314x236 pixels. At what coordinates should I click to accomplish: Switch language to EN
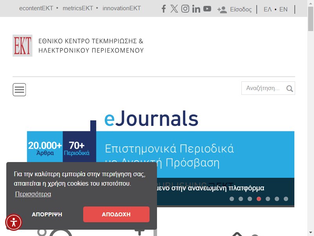283,9
